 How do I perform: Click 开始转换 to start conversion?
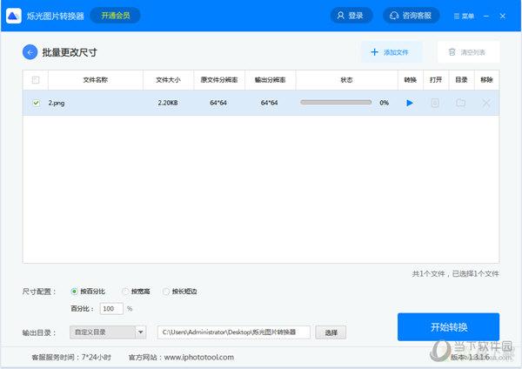448,327
